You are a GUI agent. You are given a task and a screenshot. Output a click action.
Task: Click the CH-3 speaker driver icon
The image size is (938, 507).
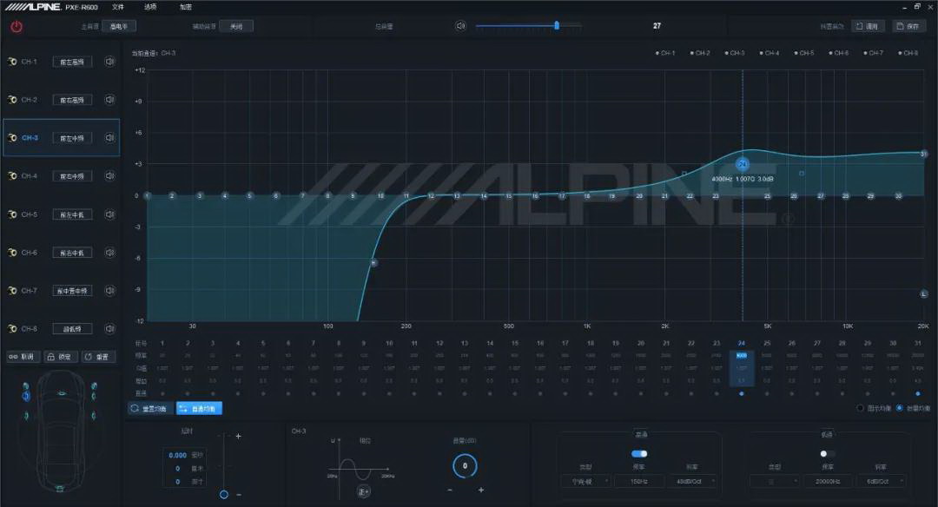[x=12, y=137]
